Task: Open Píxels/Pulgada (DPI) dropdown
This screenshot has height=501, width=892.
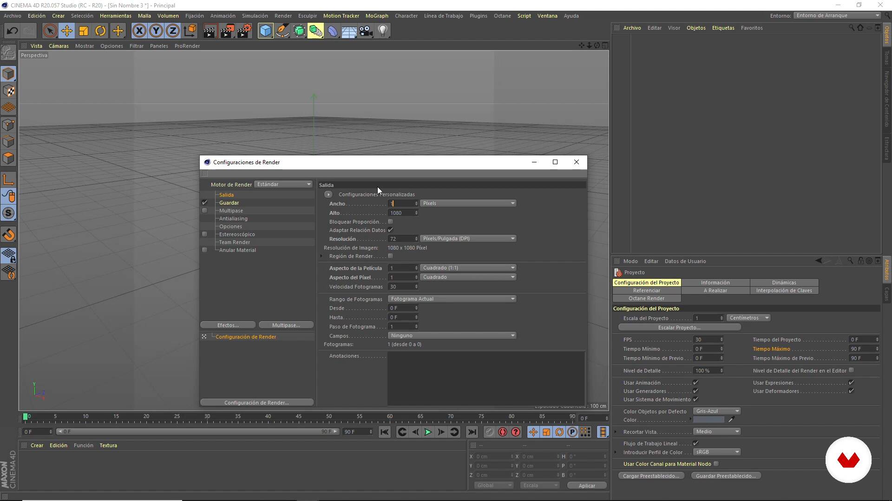Action: click(x=468, y=238)
